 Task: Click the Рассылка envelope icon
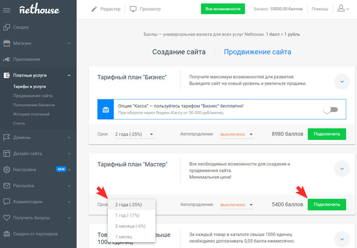[7, 186]
